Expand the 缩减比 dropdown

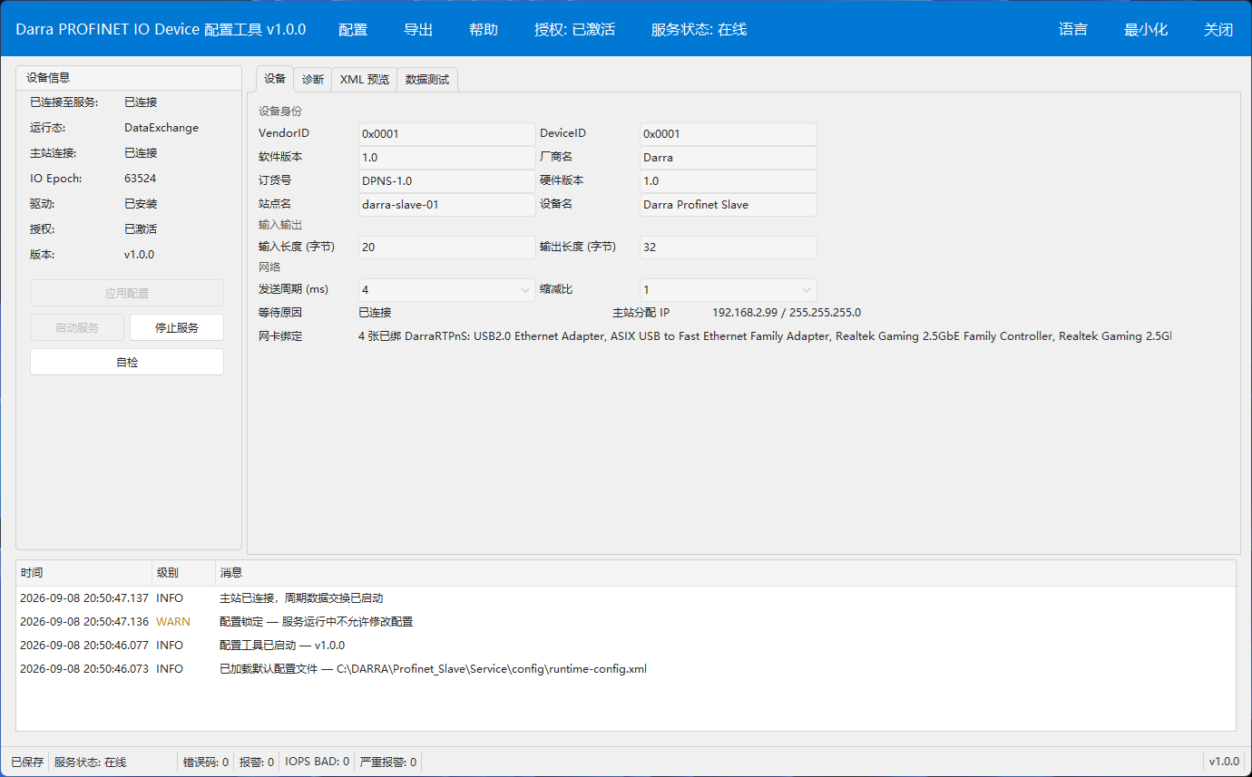click(x=729, y=290)
